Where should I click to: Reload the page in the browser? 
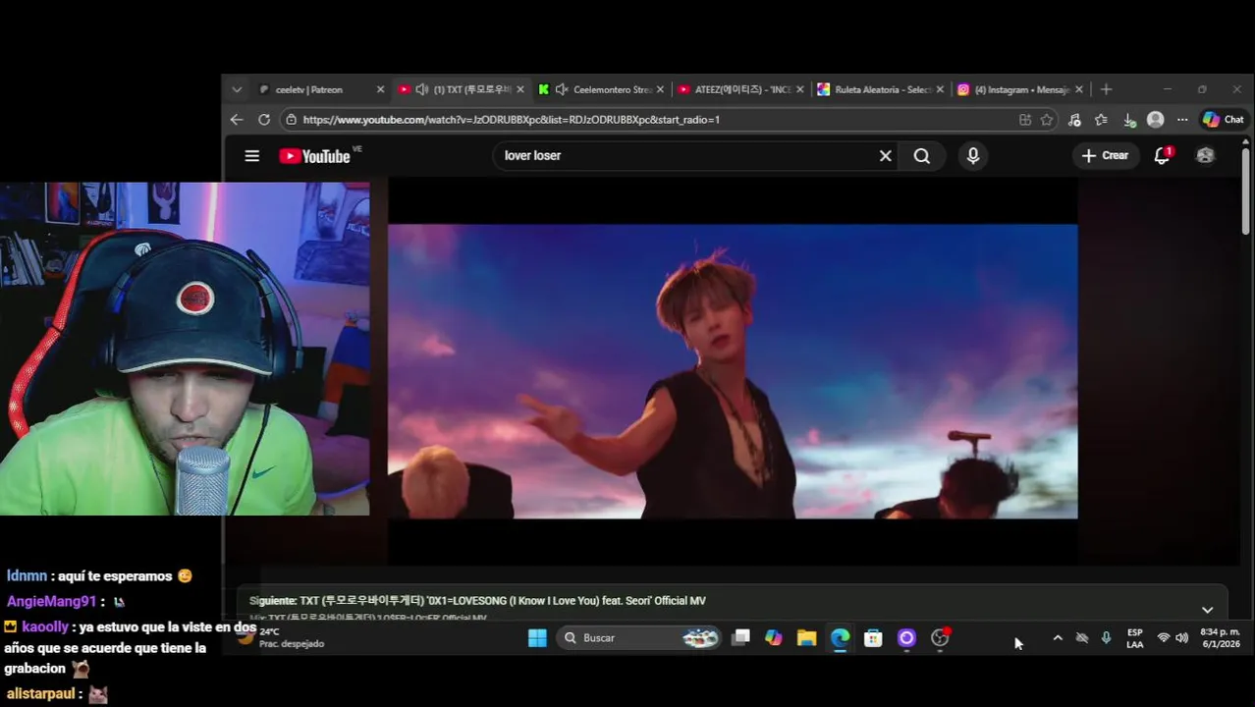pos(264,120)
